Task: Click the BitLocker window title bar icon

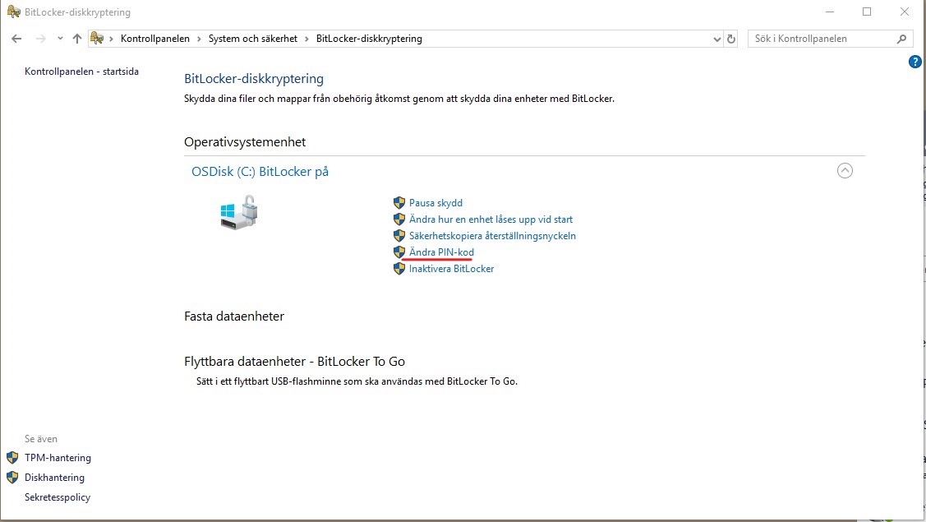Action: point(14,12)
